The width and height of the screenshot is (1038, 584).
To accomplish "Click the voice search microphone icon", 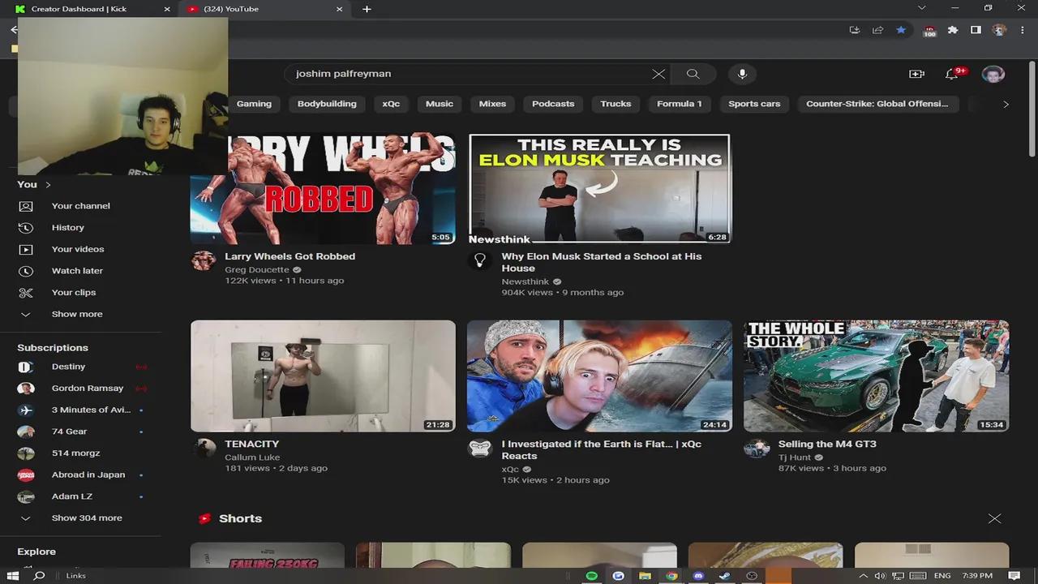I will 741,74.
